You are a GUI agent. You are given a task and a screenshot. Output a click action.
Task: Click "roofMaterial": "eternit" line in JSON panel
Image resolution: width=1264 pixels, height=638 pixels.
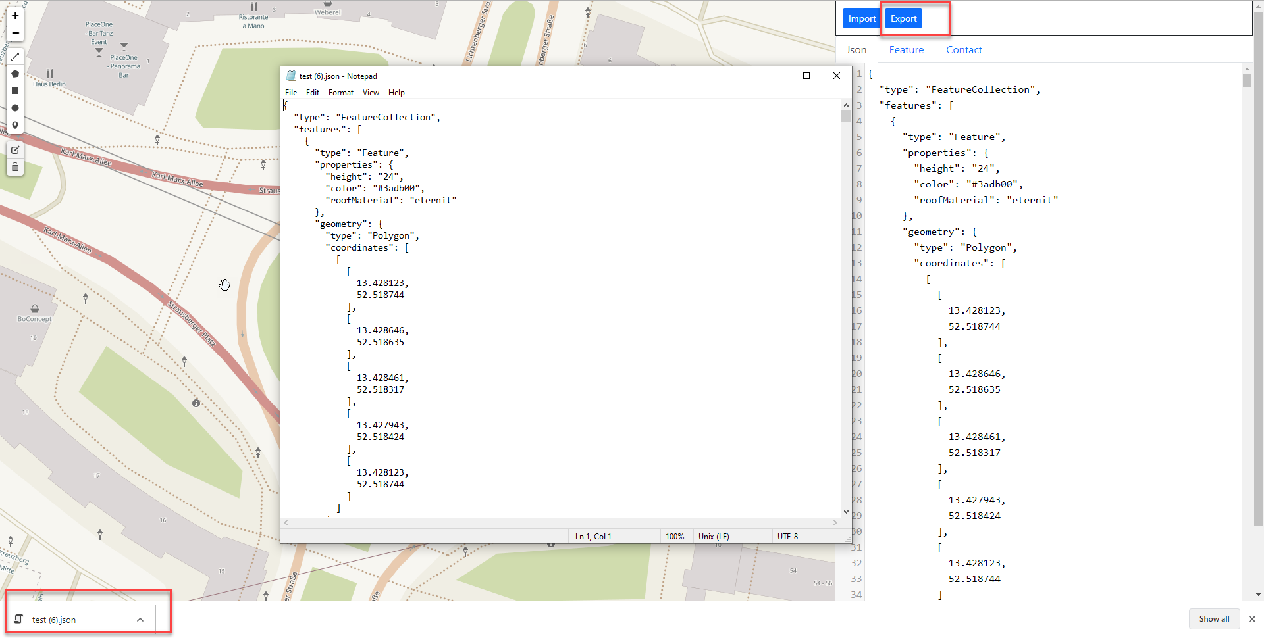pyautogui.click(x=986, y=200)
